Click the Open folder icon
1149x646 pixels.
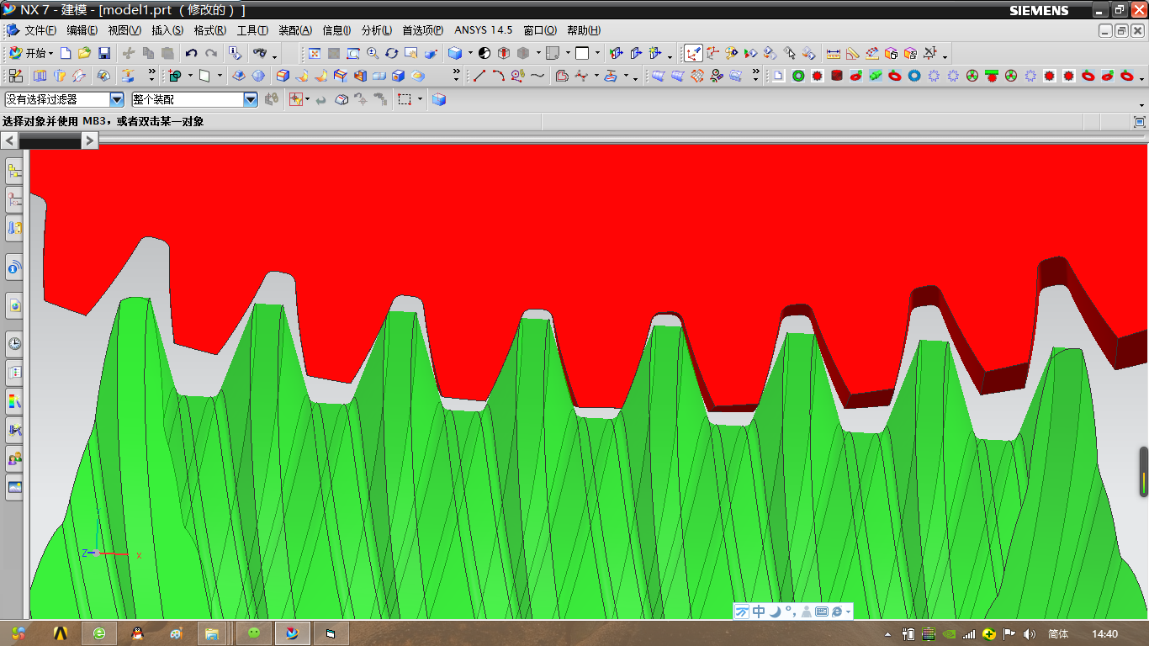84,53
